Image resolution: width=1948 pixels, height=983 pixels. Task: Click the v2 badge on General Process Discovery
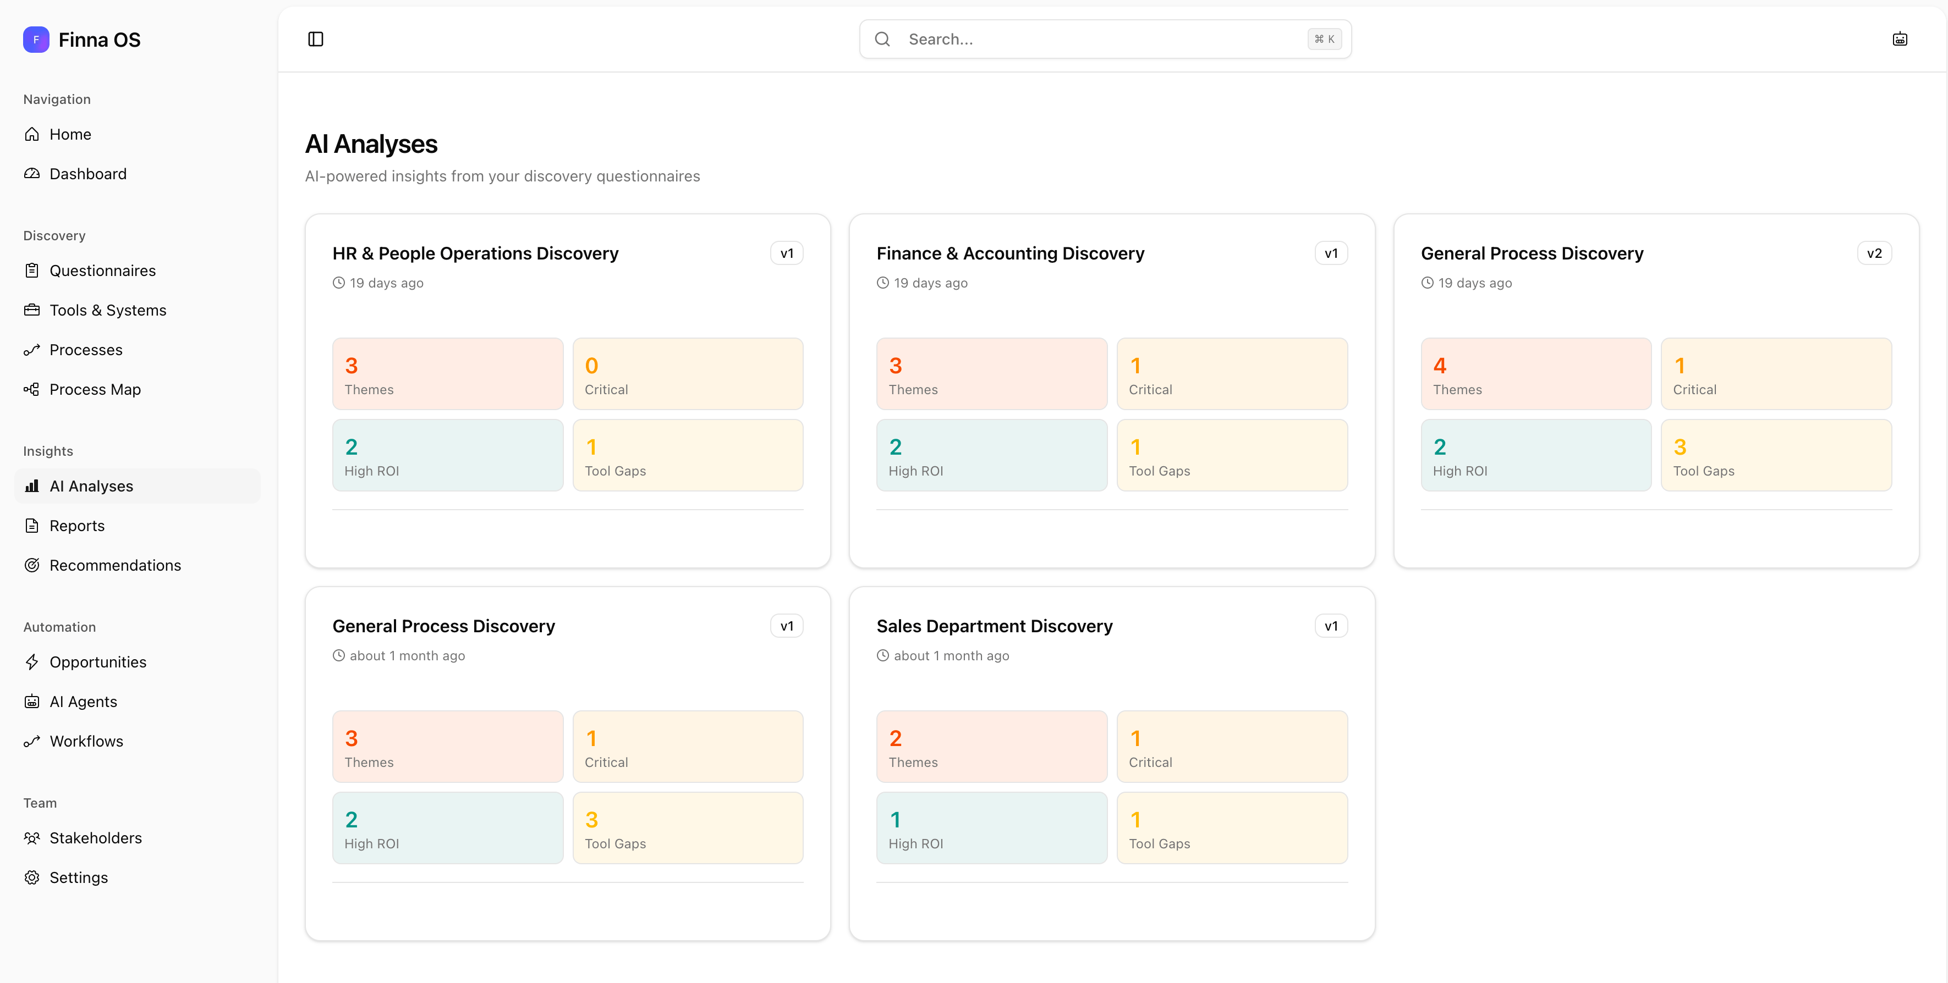click(1874, 252)
